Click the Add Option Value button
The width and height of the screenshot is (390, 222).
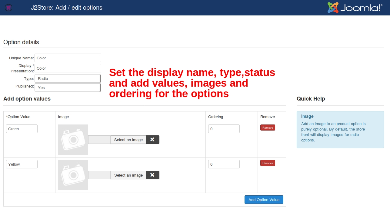(264, 200)
